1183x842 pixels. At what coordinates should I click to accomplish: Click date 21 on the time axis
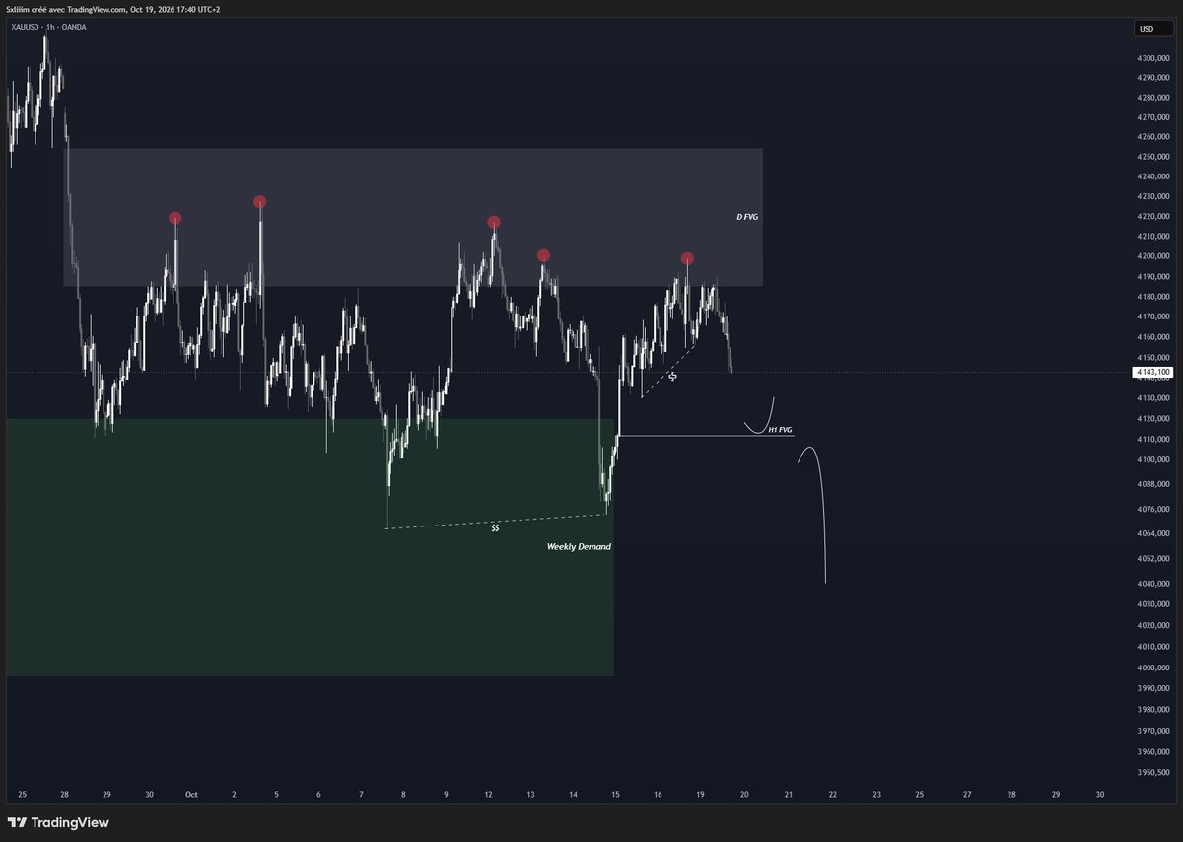tap(789, 794)
